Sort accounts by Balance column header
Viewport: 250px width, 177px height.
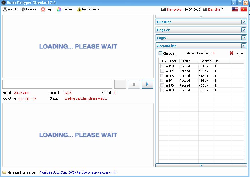(206, 61)
